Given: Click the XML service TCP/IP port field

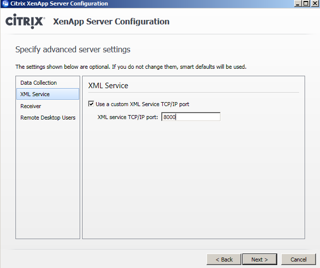Looking at the screenshot, I should click(x=191, y=117).
